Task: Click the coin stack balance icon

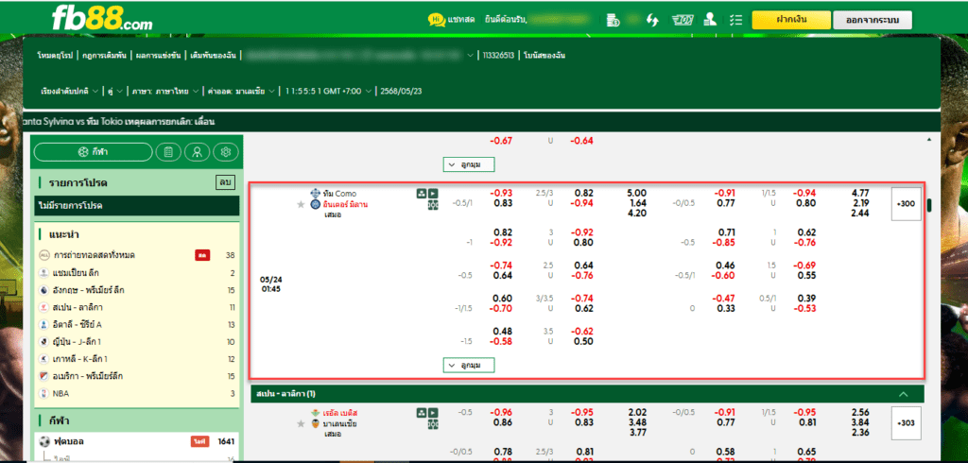Action: (613, 20)
